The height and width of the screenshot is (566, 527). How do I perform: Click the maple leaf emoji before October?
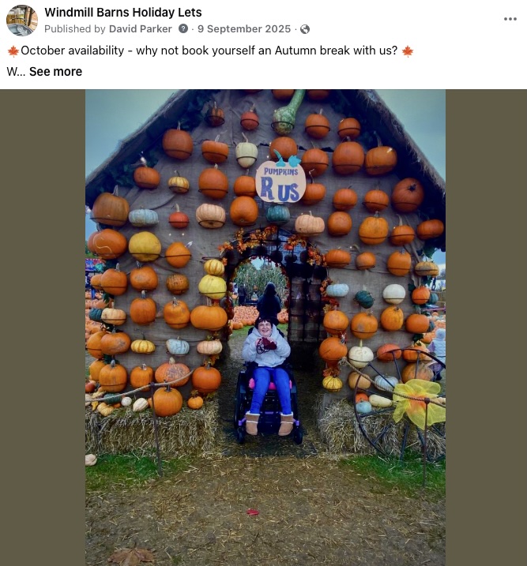tap(13, 51)
